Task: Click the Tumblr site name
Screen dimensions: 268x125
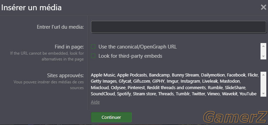Action: pos(183,94)
